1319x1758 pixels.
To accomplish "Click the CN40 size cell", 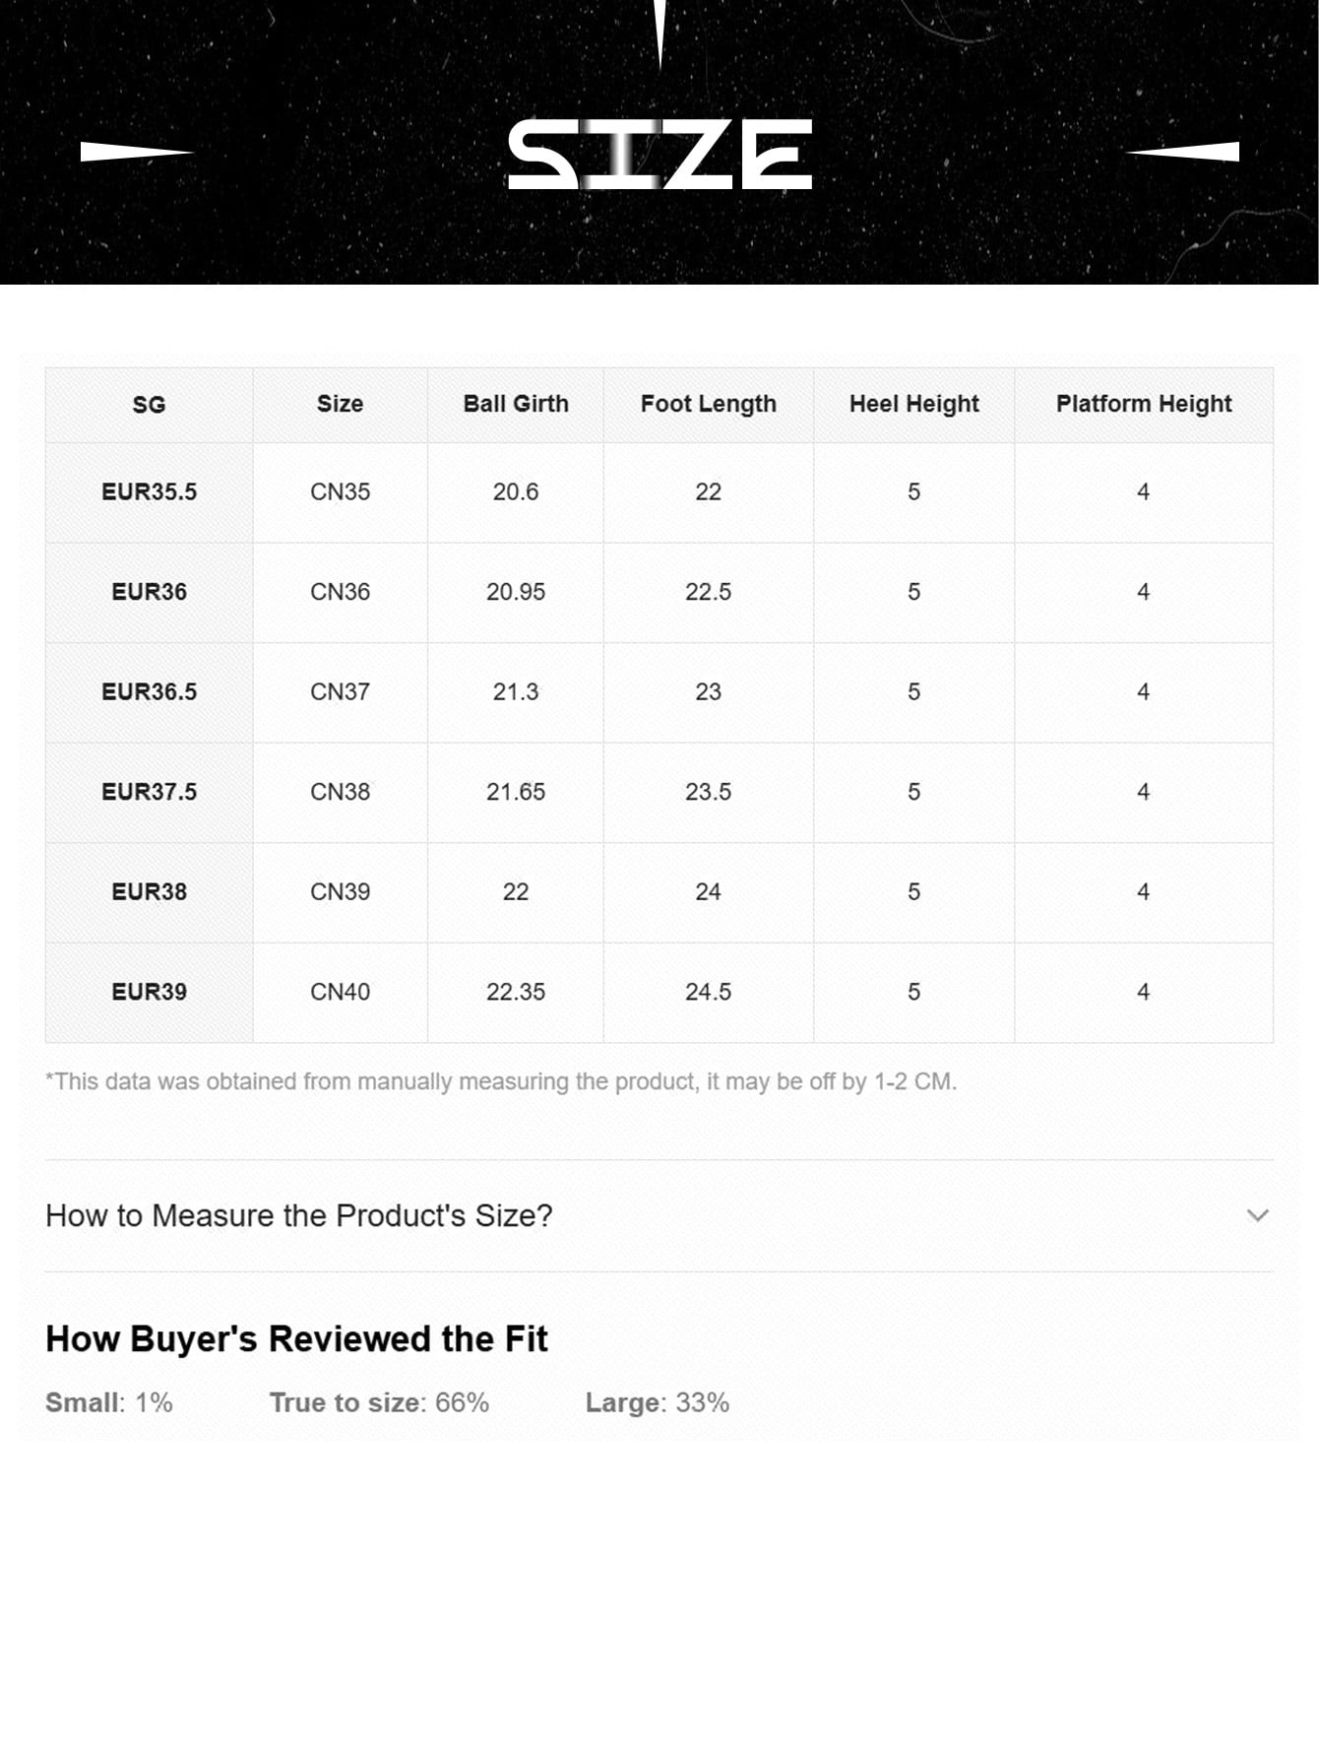I will coord(340,992).
